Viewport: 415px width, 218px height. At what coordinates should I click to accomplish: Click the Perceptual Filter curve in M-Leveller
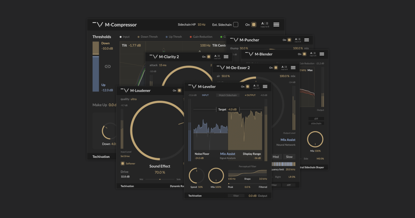click(x=248, y=173)
